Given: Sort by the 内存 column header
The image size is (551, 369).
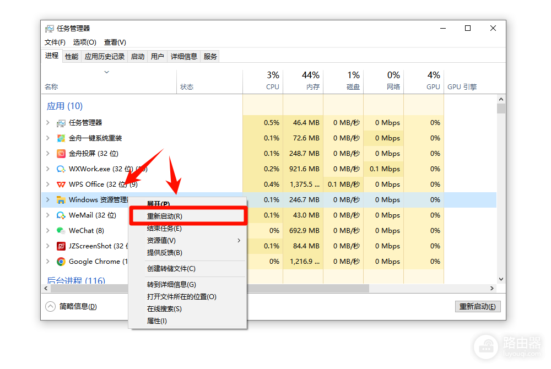Looking at the screenshot, I should (x=303, y=82).
